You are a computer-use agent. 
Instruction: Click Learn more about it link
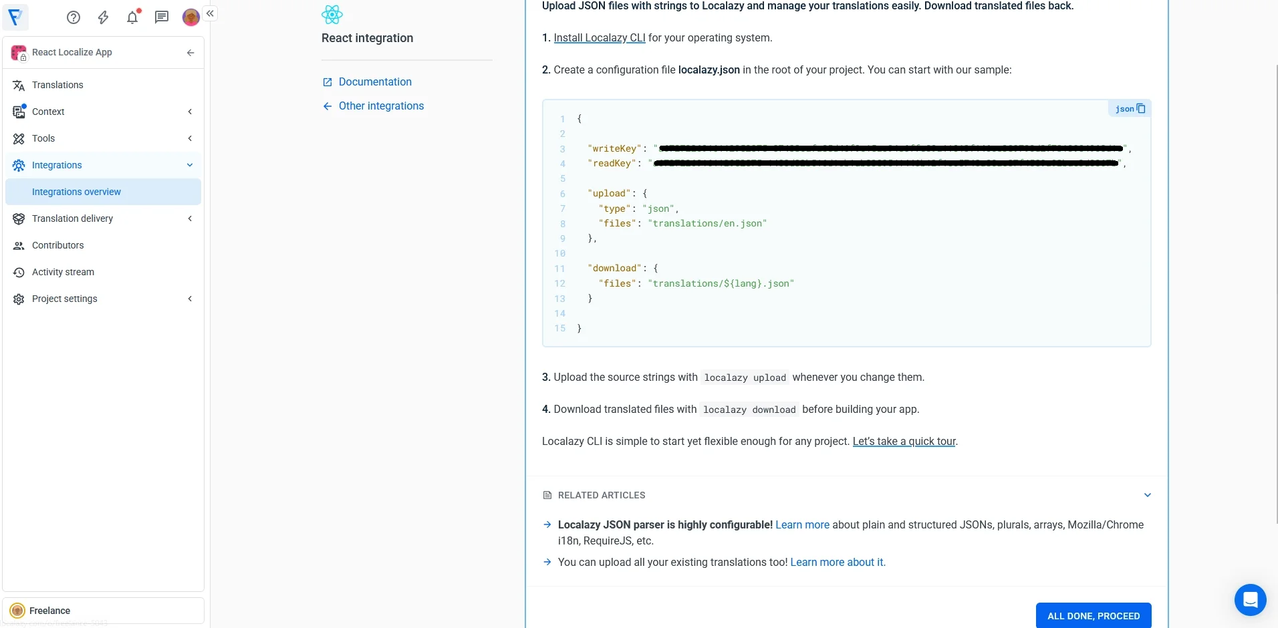tap(837, 563)
